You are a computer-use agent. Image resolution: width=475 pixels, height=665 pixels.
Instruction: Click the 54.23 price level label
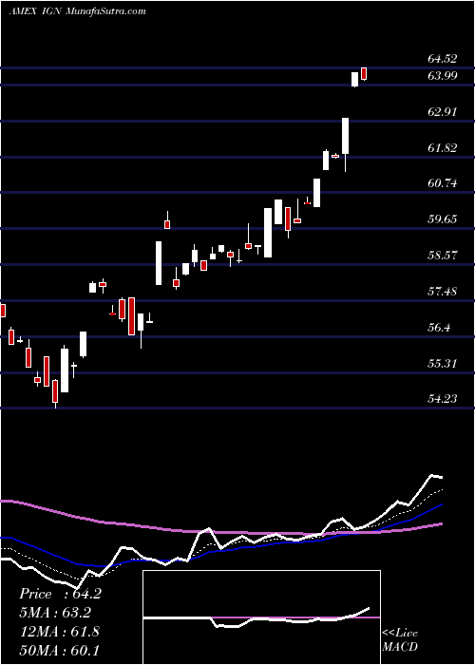443,399
